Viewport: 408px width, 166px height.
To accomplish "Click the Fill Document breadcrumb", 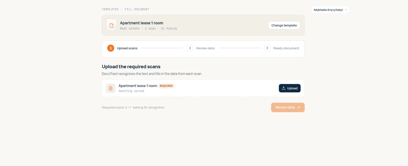I will (x=137, y=9).
